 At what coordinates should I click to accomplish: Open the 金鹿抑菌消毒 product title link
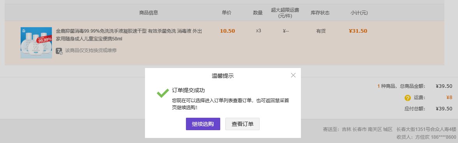(x=129, y=35)
